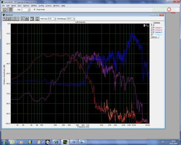Click Set button 3 for Overlay 3
This screenshot has width=181, height=145.
(152, 32)
